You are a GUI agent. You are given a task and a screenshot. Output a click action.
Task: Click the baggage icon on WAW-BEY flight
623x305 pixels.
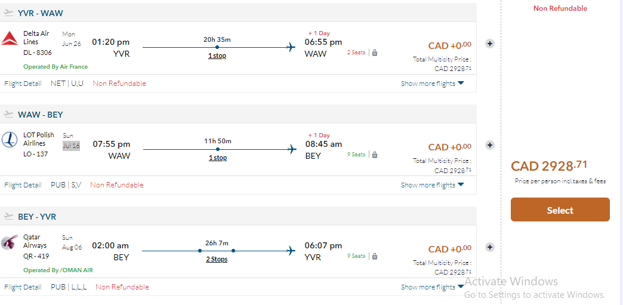pos(375,155)
